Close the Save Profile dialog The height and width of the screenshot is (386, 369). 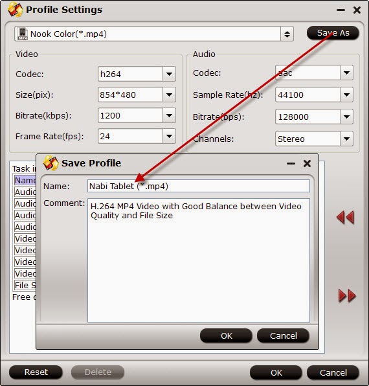click(x=307, y=163)
